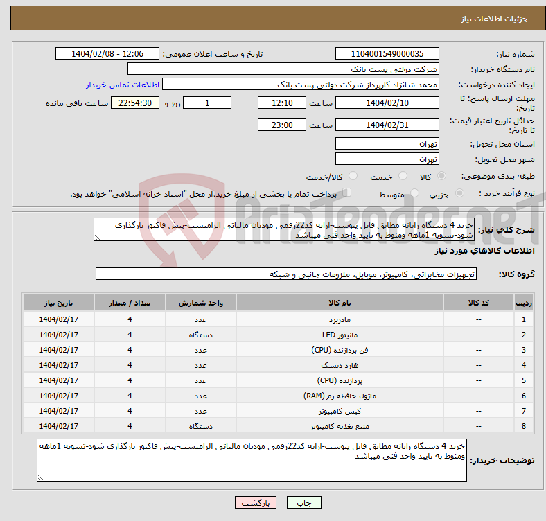Select the ماژول حافظه رم (RAM) item
This screenshot has width=546, height=521.
click(x=340, y=396)
